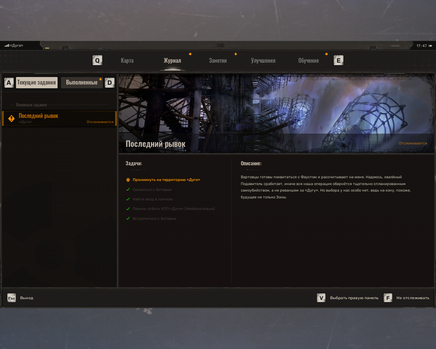436x349 pixels.
Task: Click the E key next-tab icon
Action: click(338, 60)
